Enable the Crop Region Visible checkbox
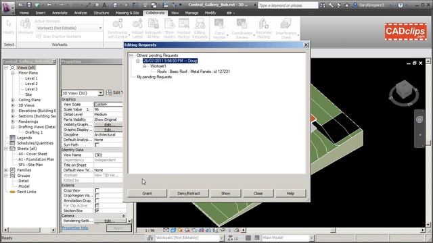The width and height of the screenshot is (433, 243). click(x=97, y=195)
